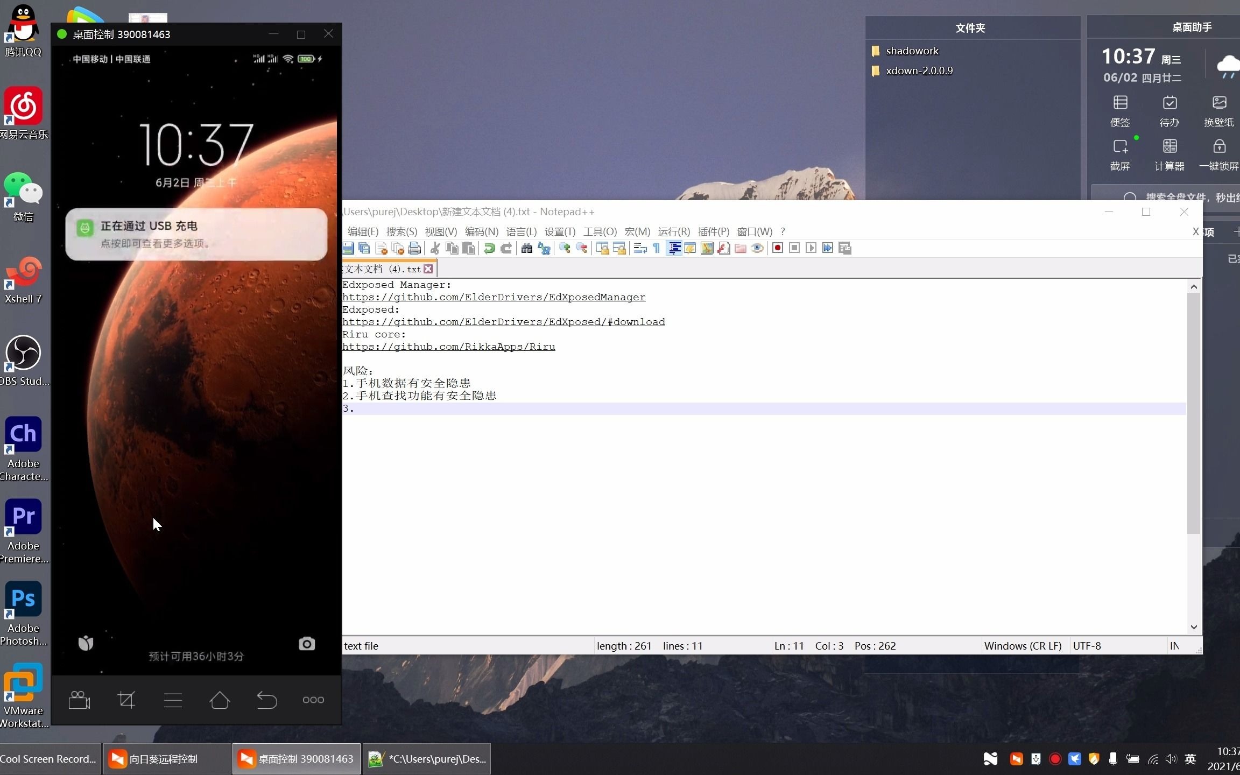The width and height of the screenshot is (1240, 775).
Task: Open the Windows (CR LF) line ending selector
Action: pyautogui.click(x=1023, y=646)
